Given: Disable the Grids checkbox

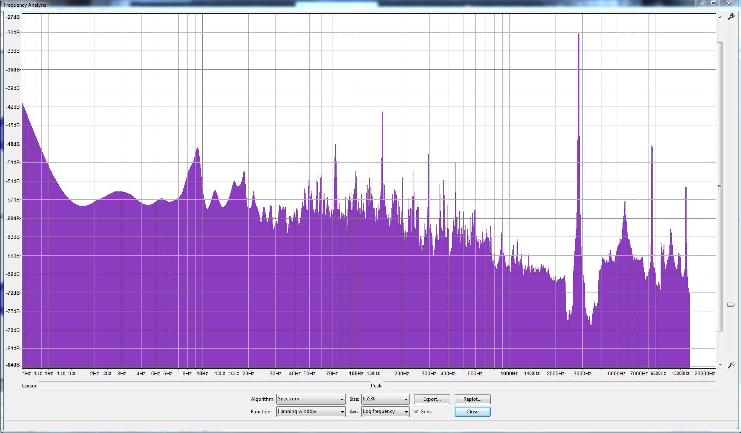Looking at the screenshot, I should pyautogui.click(x=416, y=411).
